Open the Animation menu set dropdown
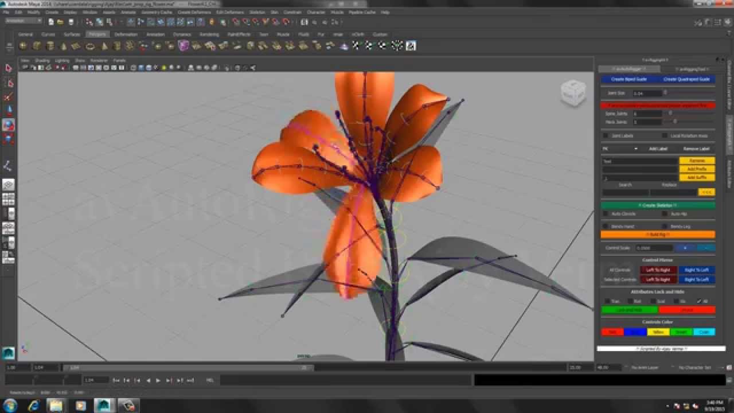This screenshot has height=413, width=734. 23,21
